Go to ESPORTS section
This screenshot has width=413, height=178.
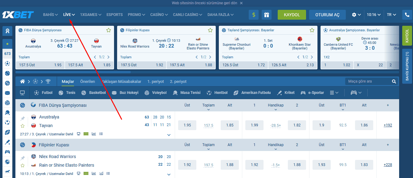115,15
